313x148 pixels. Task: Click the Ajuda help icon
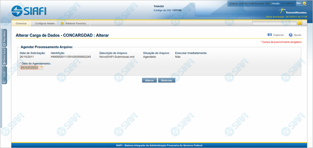(291, 35)
